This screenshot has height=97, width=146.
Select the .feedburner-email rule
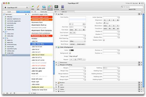[x=42, y=87]
